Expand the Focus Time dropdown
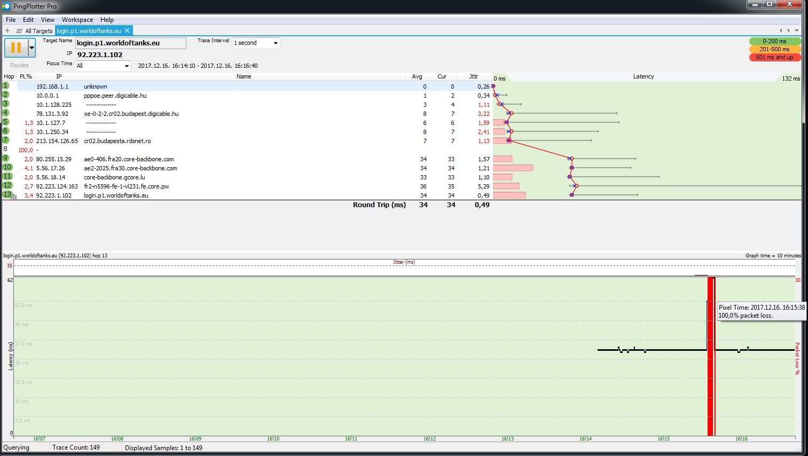 coord(127,66)
